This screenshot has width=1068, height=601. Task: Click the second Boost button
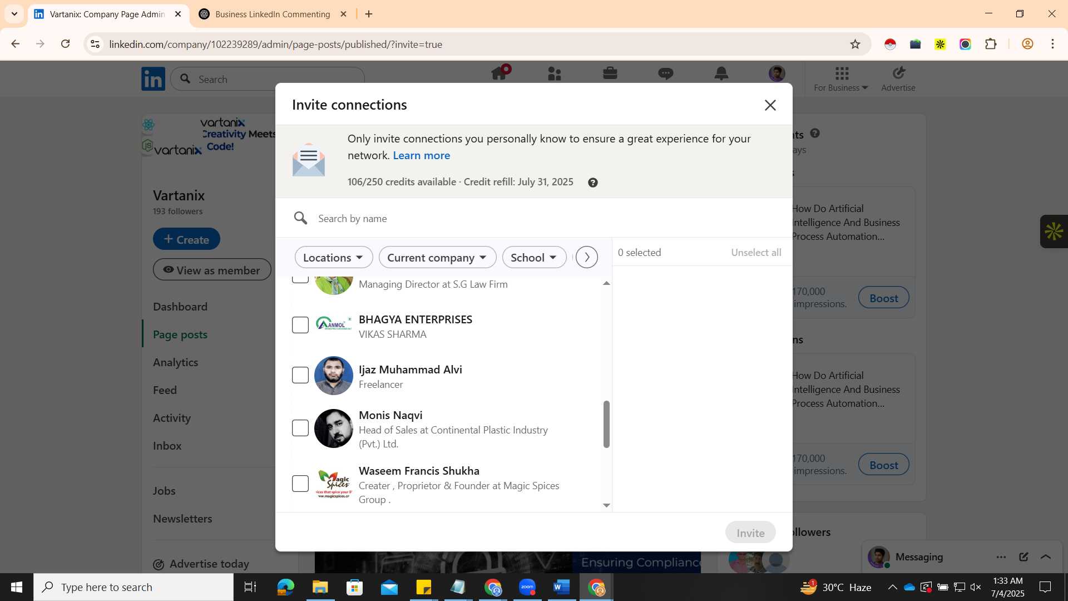[x=883, y=465]
